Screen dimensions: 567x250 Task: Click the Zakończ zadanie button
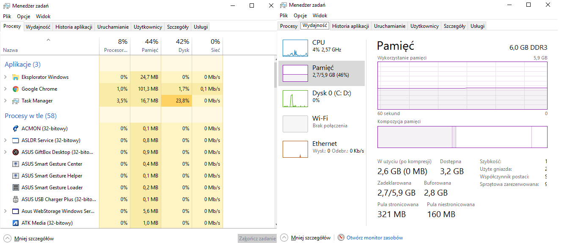pos(257,239)
